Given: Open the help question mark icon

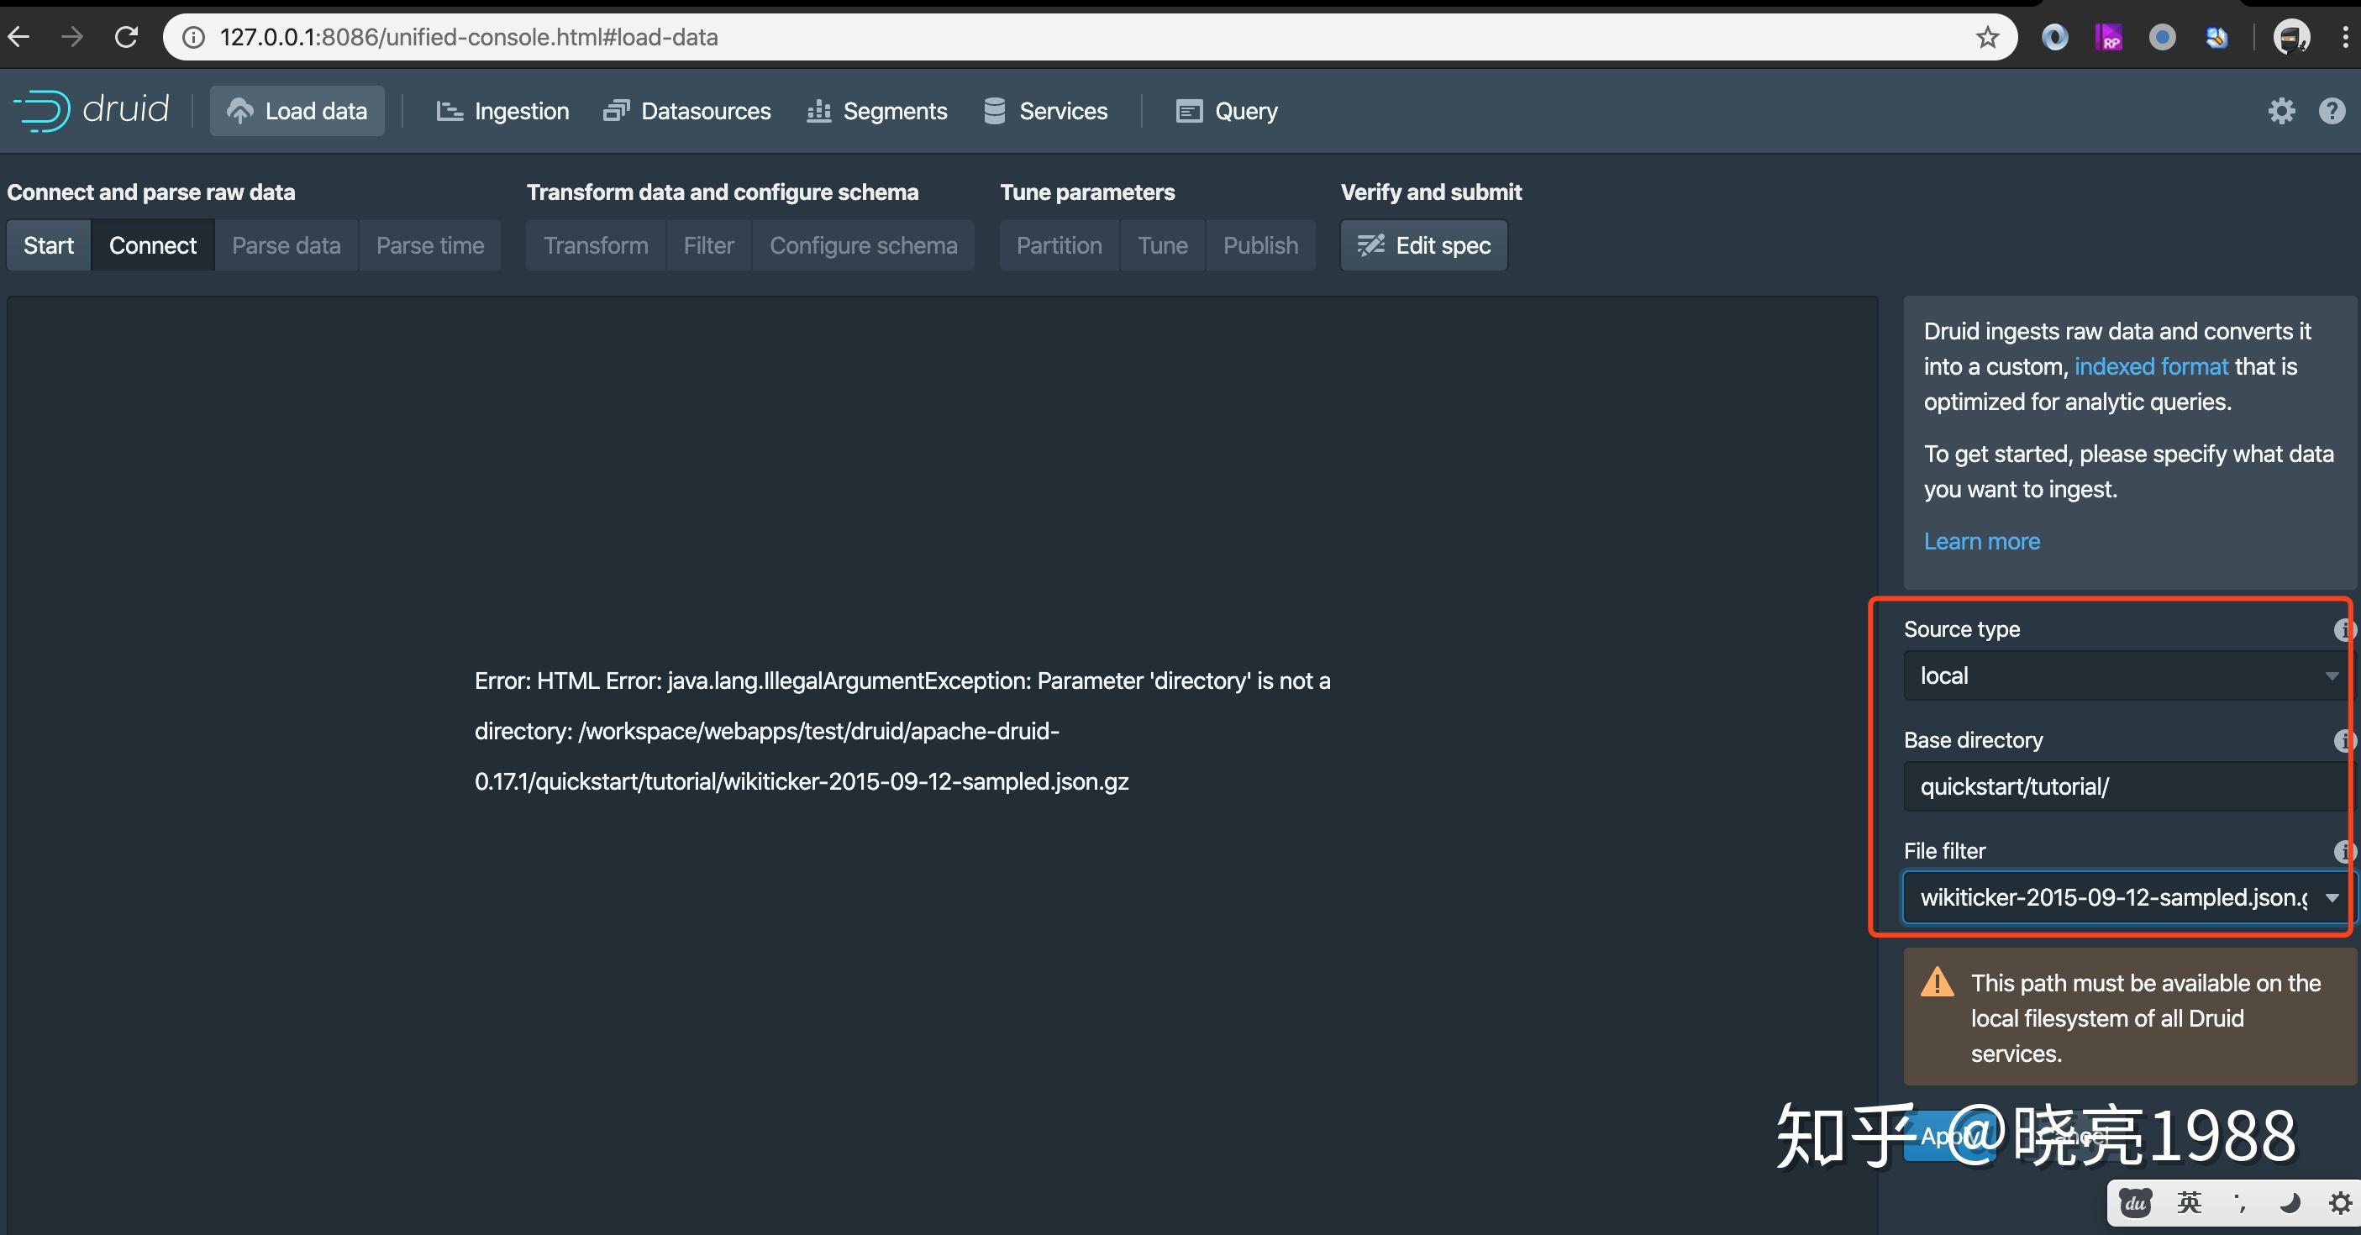Looking at the screenshot, I should point(2332,112).
